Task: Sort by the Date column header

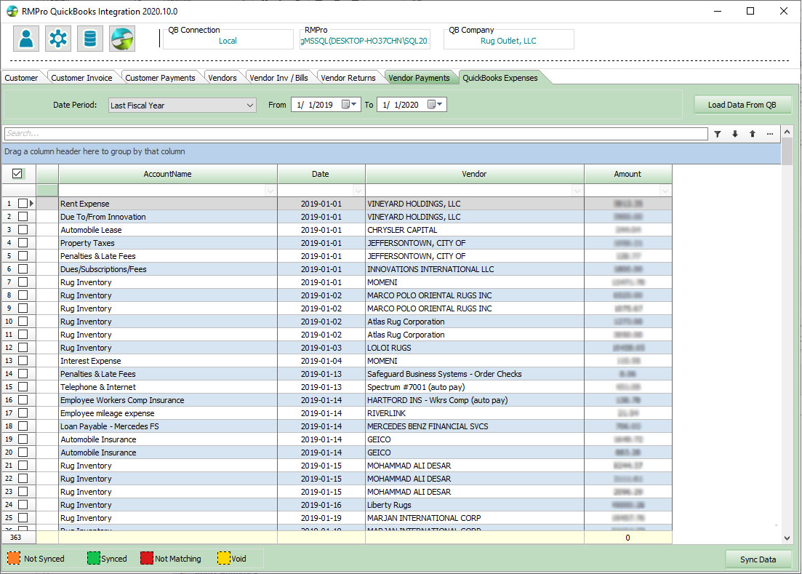Action: (321, 174)
